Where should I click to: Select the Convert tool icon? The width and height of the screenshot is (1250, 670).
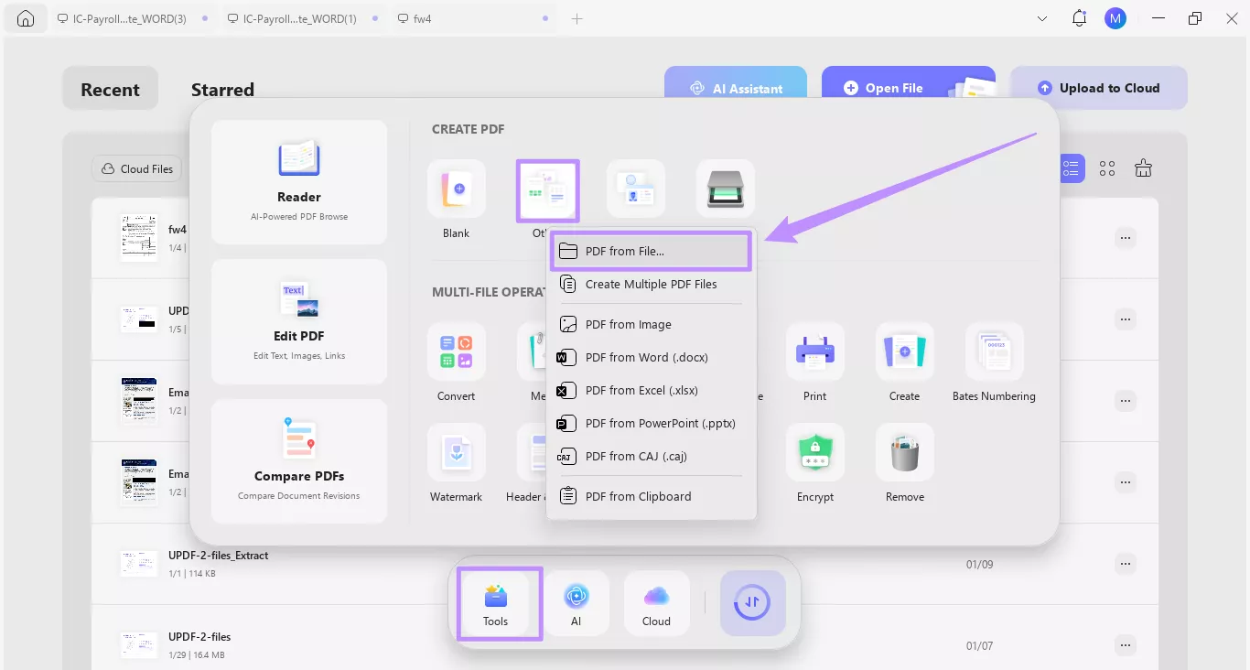tap(456, 351)
